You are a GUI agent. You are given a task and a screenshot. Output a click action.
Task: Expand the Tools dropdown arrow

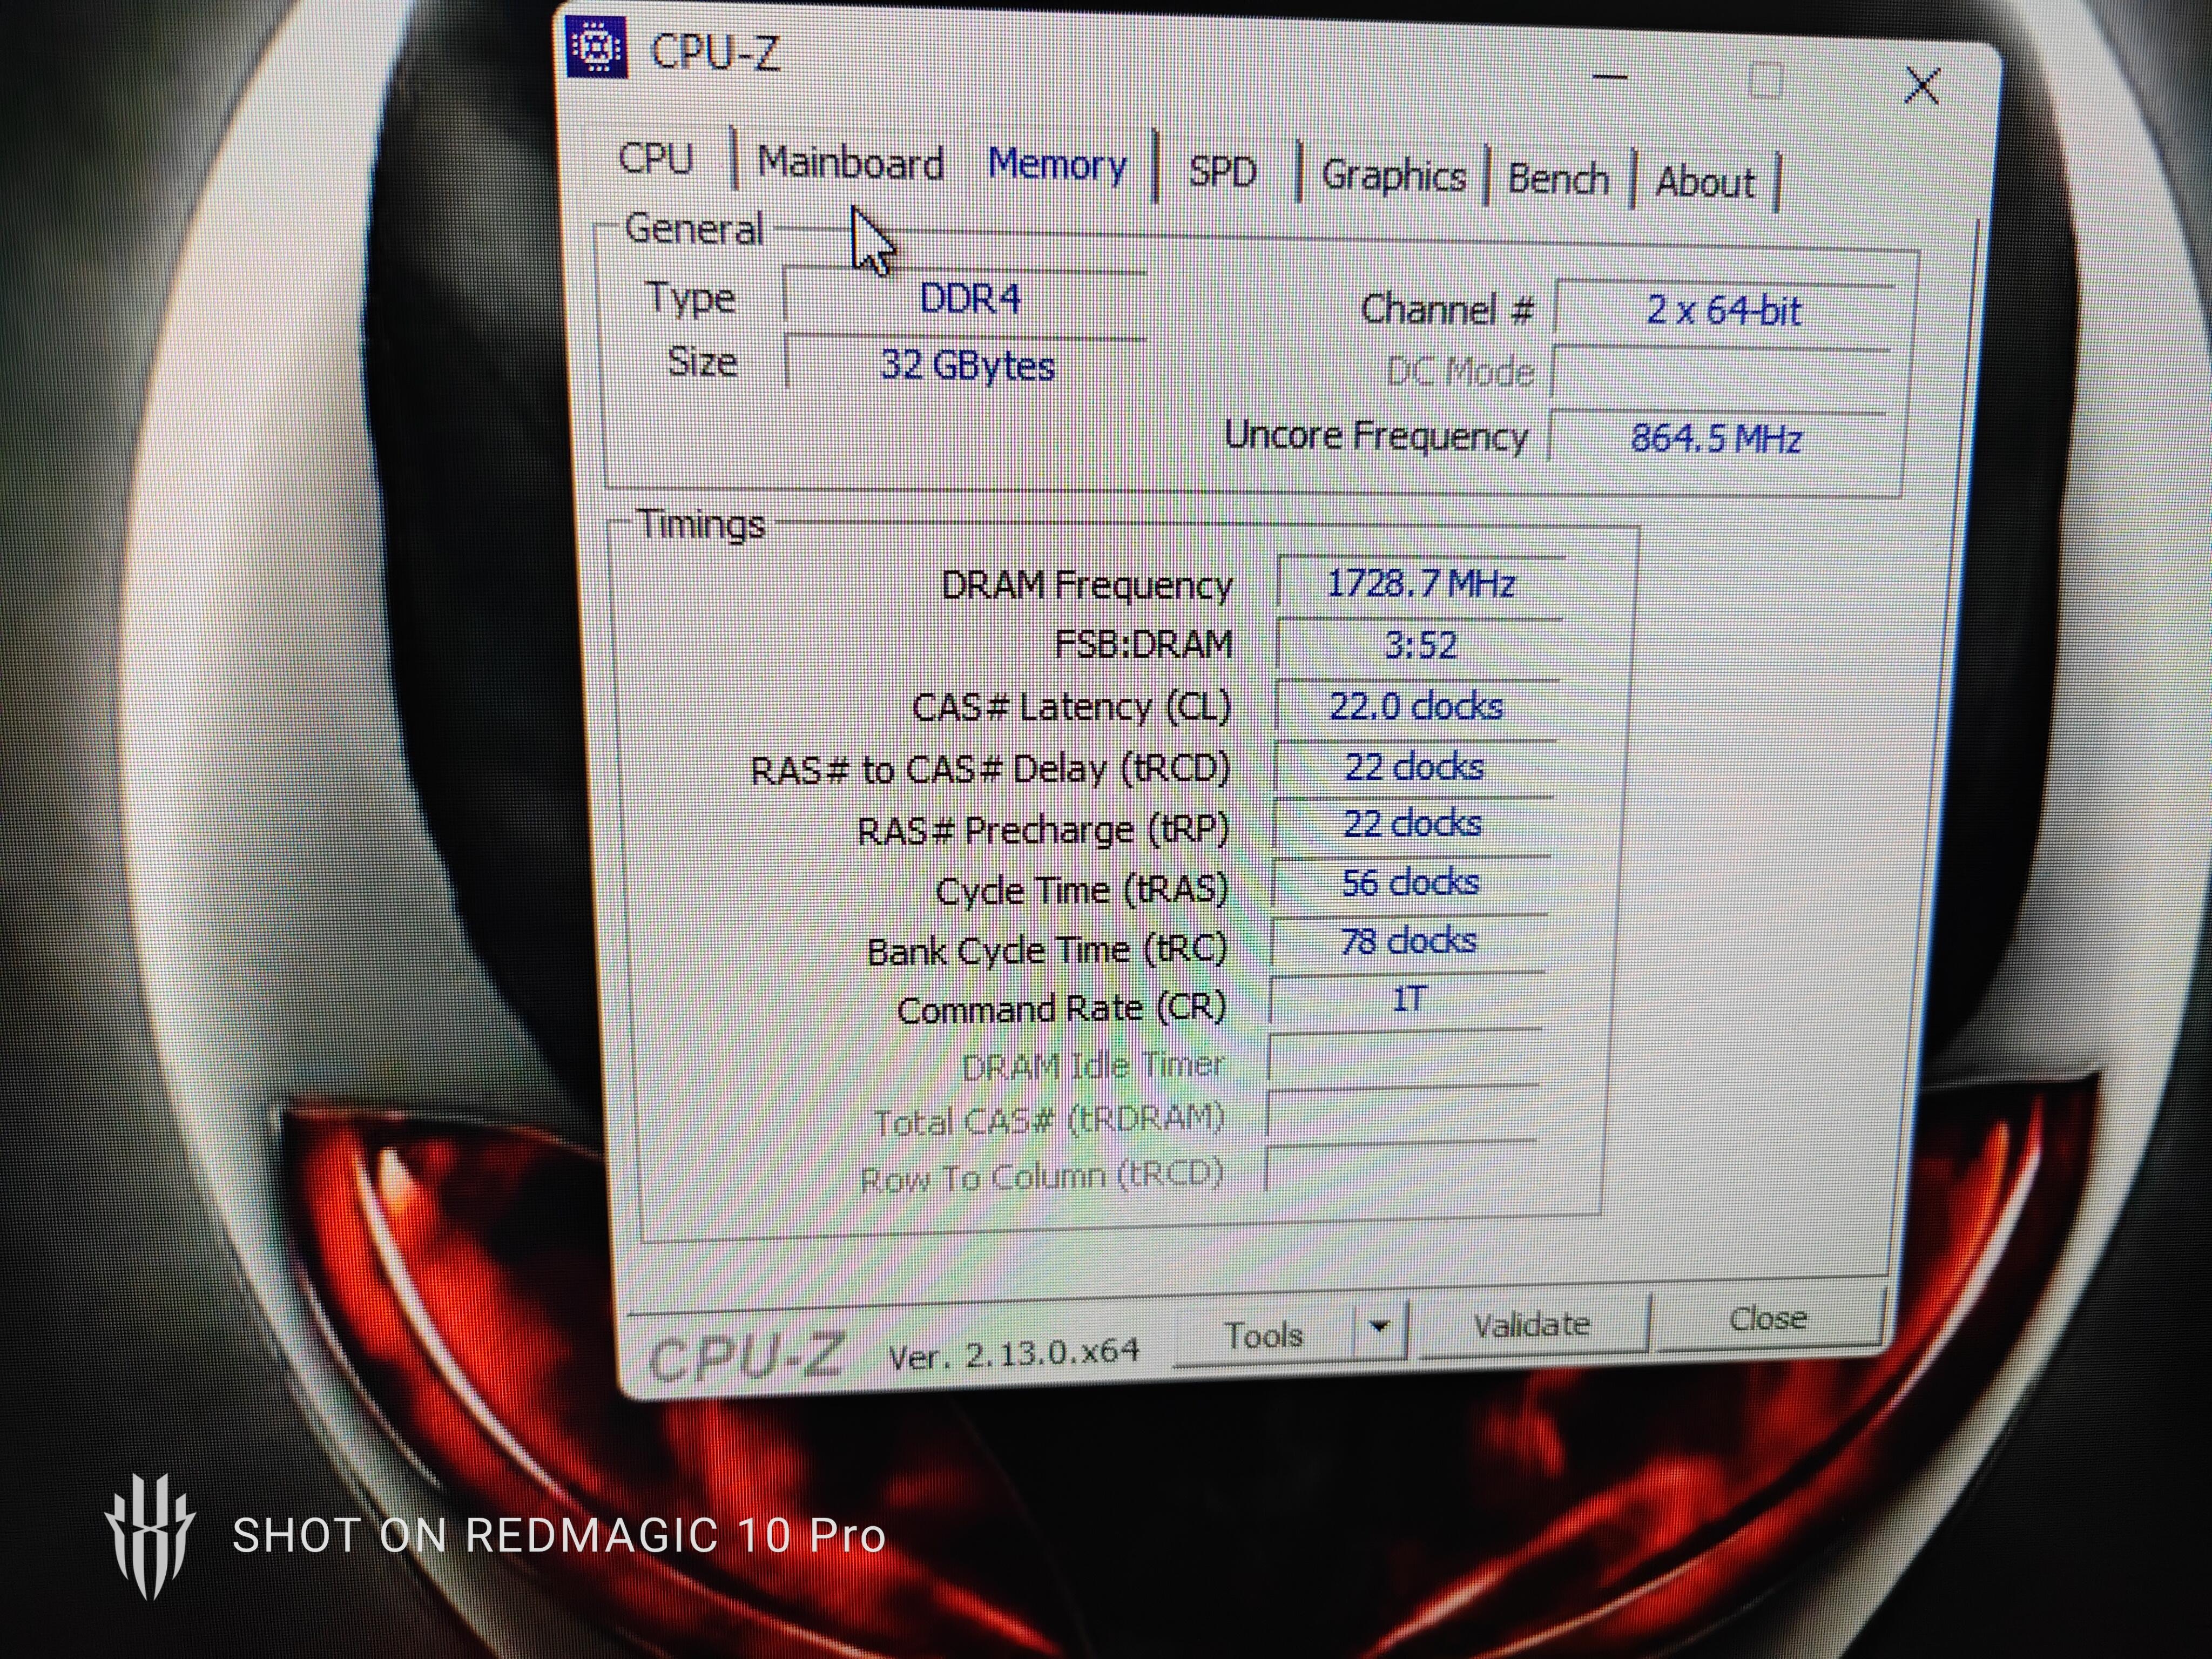pyautogui.click(x=1380, y=1328)
